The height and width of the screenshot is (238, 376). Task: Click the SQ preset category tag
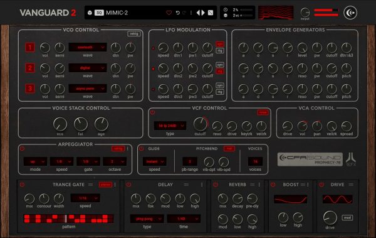click(99, 13)
